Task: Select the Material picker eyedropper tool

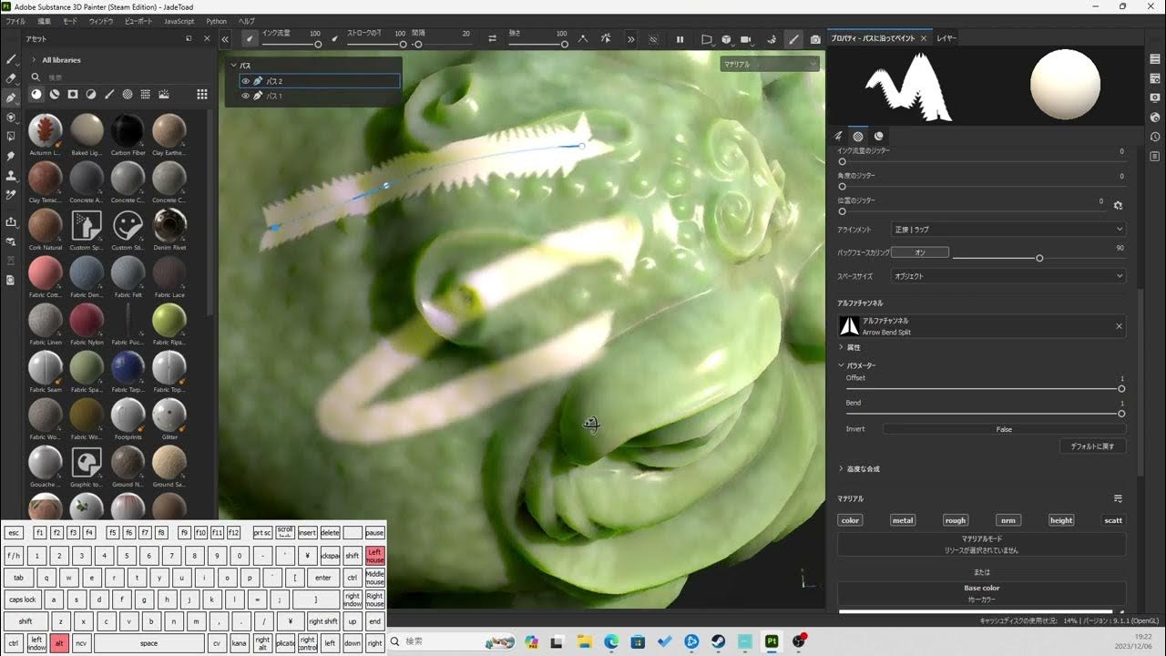Action: point(11,194)
